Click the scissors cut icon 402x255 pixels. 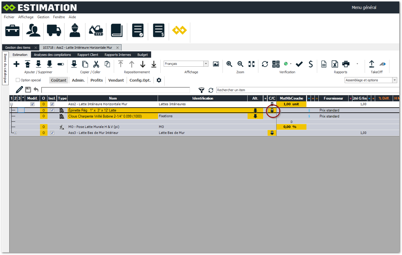point(96,64)
